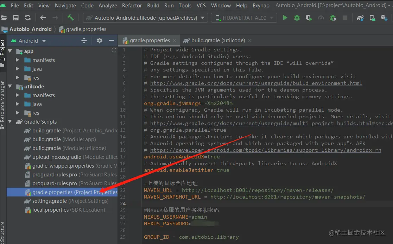Attach debugger to Android process icon
393x244 pixels.
333,18
